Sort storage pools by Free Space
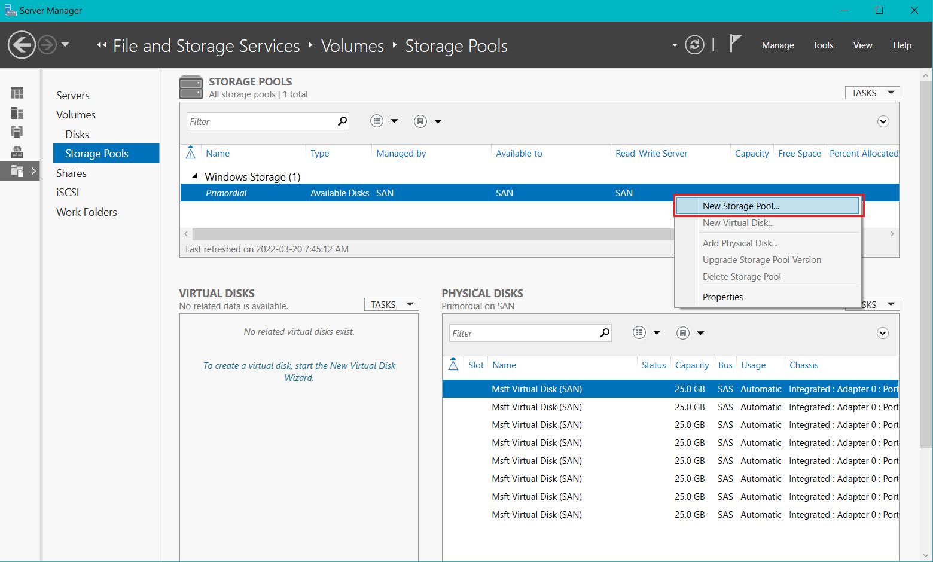 [800, 154]
